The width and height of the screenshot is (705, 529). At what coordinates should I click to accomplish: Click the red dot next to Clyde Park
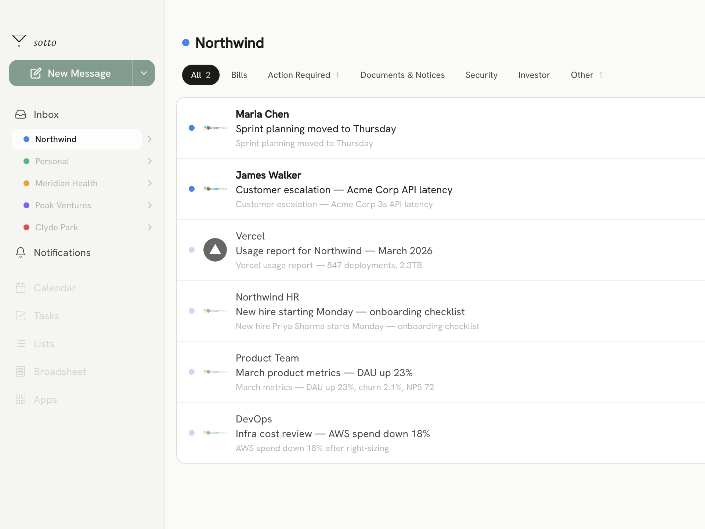pos(26,227)
